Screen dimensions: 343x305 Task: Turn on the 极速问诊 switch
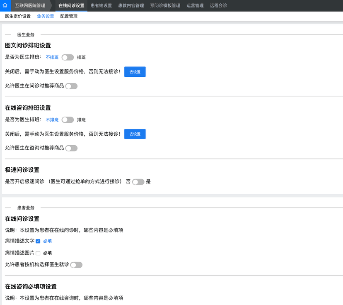138,182
